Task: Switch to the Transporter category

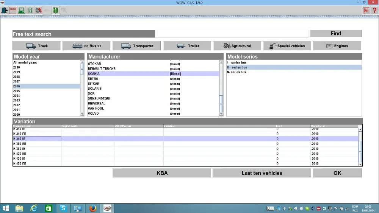Action: point(136,46)
